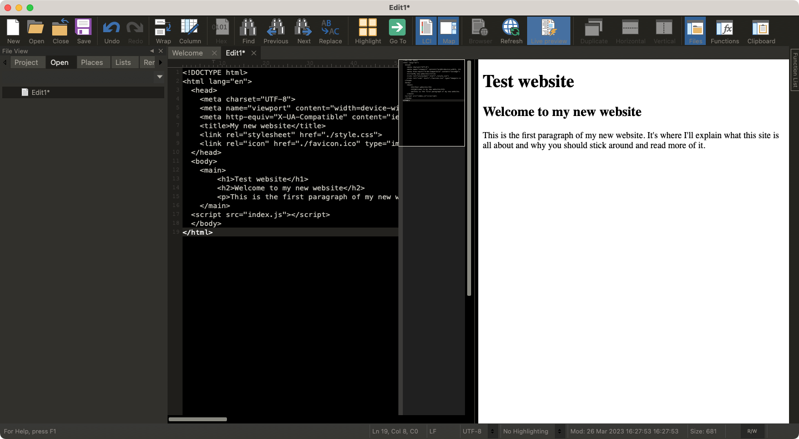The height and width of the screenshot is (439, 799).
Task: Open the Go To dialog
Action: (397, 31)
